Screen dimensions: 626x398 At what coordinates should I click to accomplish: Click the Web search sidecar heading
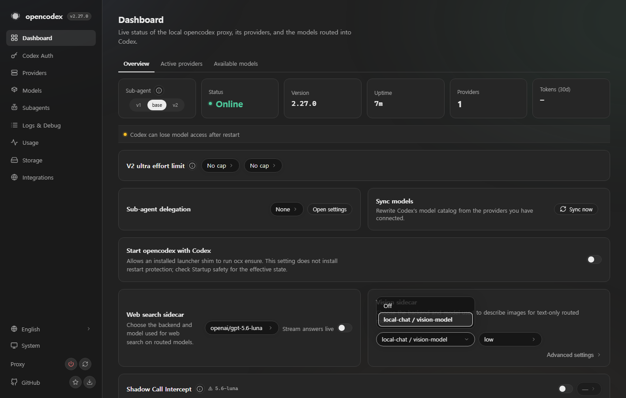tap(155, 315)
